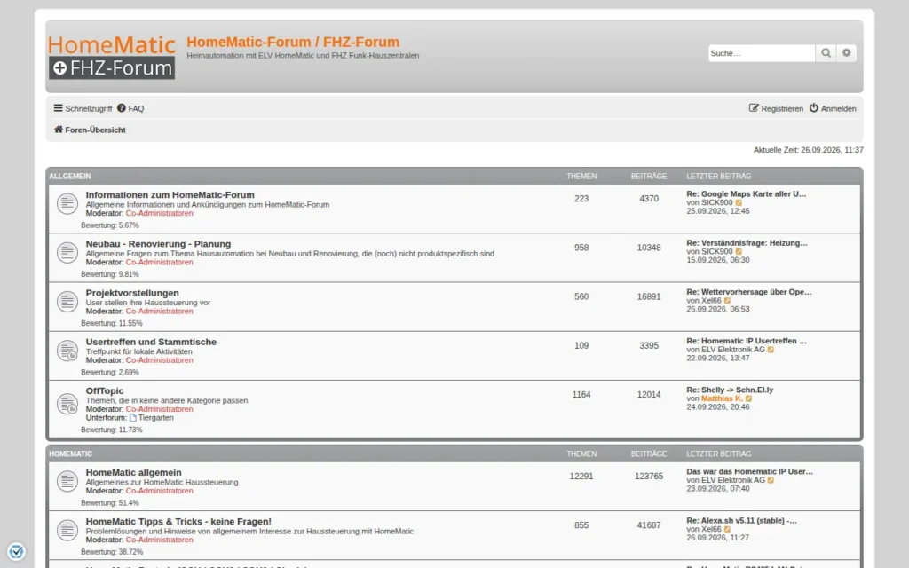This screenshot has height=568, width=909.
Task: Open the Schnellzugriff quick access menu
Action: (83, 108)
